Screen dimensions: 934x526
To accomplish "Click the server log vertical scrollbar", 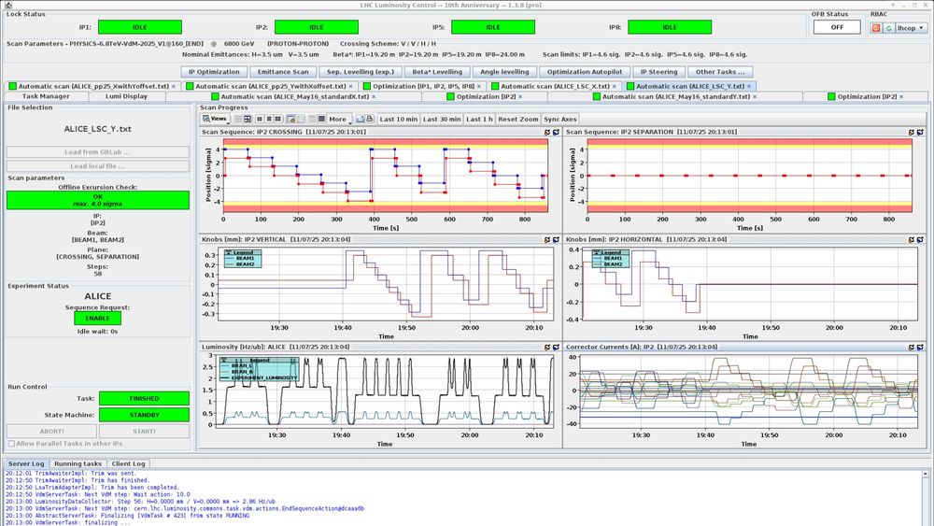I will point(925,498).
